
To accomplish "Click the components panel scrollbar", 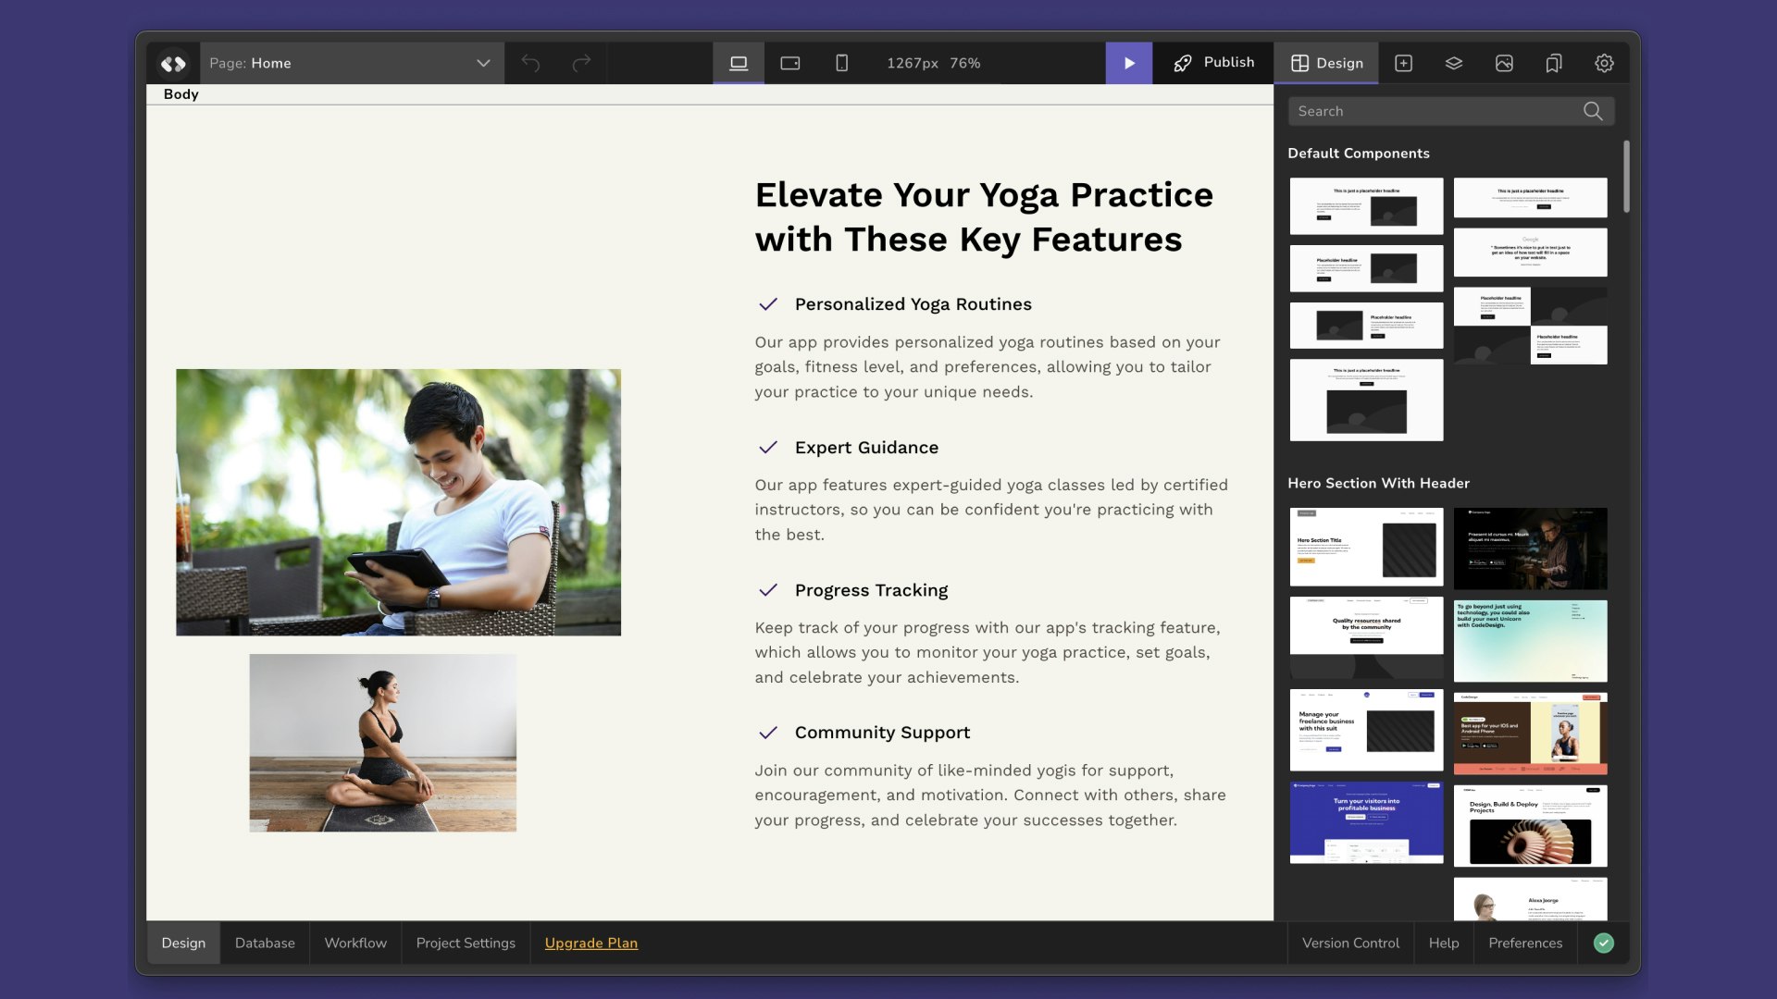I will coord(1626,176).
